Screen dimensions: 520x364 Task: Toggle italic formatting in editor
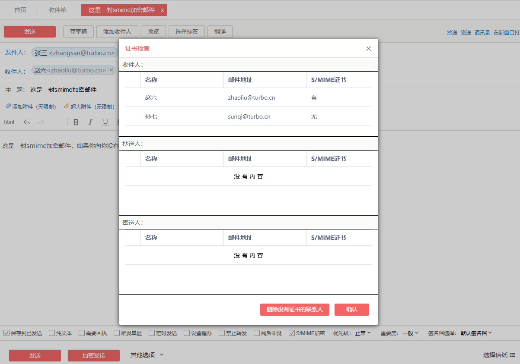tap(90, 122)
